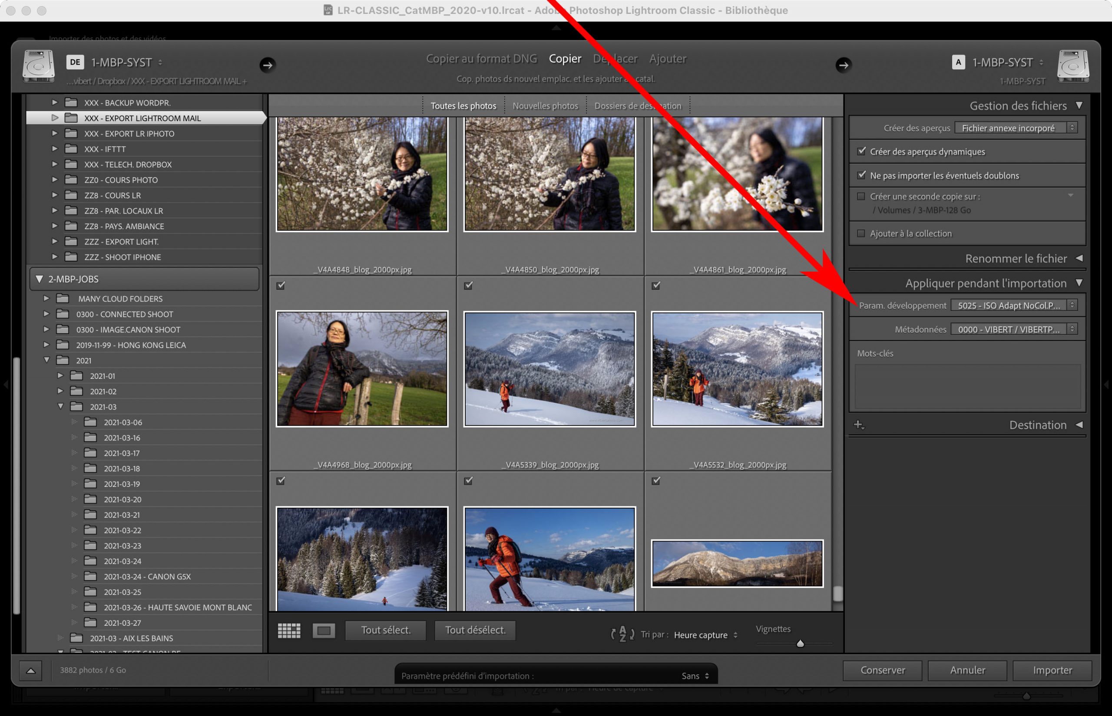Click the source hard drive icon
The width and height of the screenshot is (1112, 716).
pos(39,66)
